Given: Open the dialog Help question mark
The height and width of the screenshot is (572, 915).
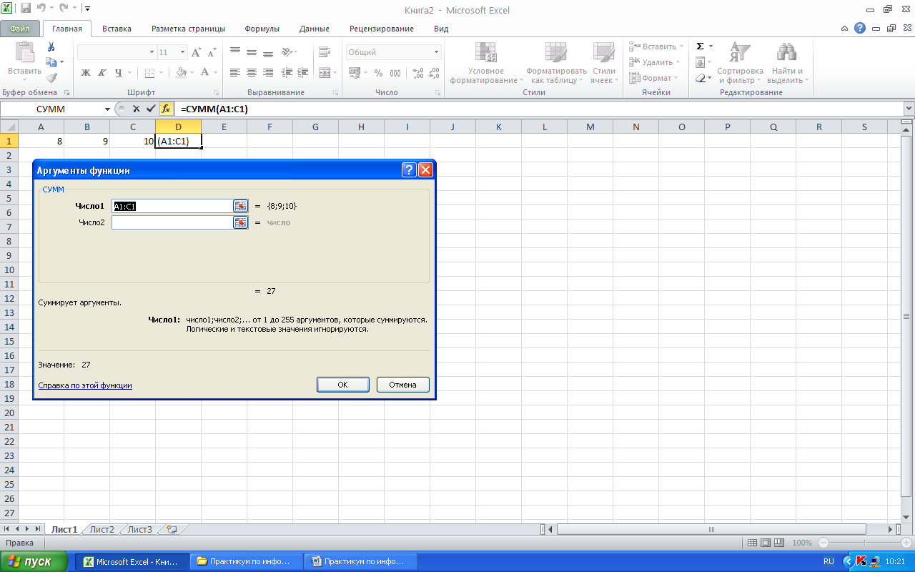Looking at the screenshot, I should click(x=409, y=170).
